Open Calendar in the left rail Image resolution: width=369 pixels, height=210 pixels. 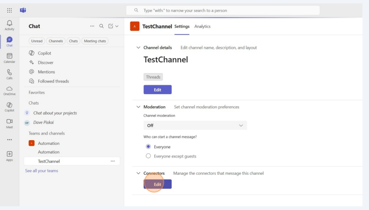tap(9, 57)
